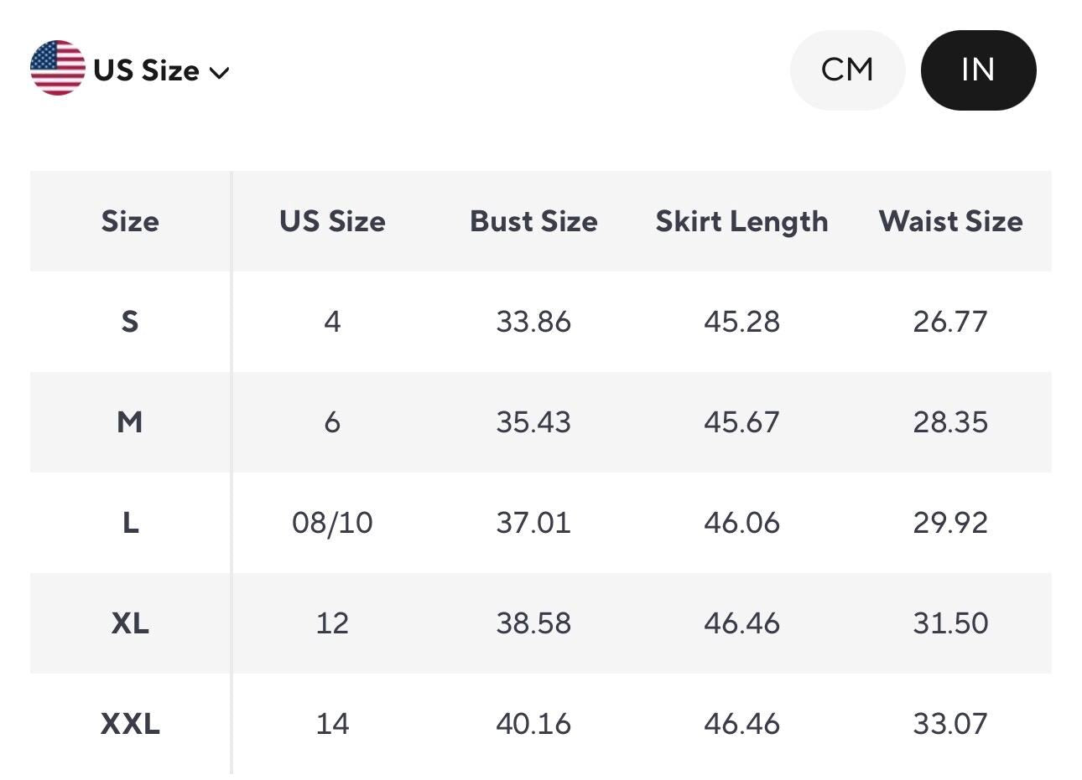The width and height of the screenshot is (1082, 780).
Task: Click waist value 33.07 for XXL
Action: [x=950, y=724]
